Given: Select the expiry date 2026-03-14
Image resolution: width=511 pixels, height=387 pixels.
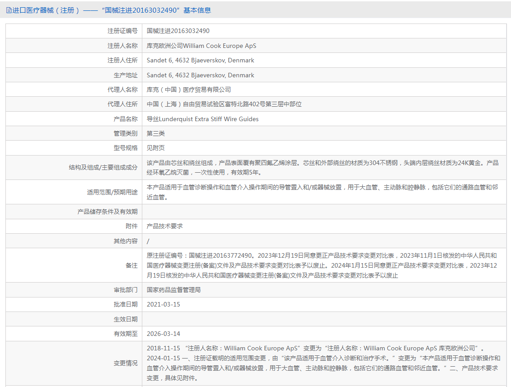Looking at the screenshot, I should [x=163, y=334].
